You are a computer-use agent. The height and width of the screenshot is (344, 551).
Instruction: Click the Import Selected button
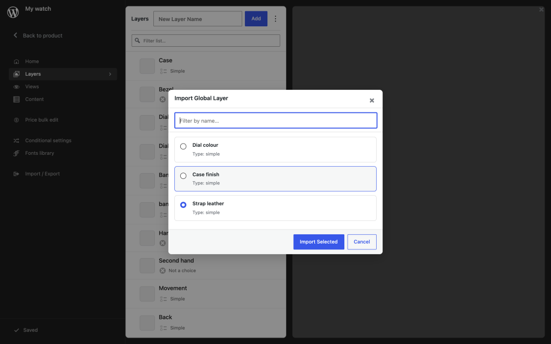point(319,242)
